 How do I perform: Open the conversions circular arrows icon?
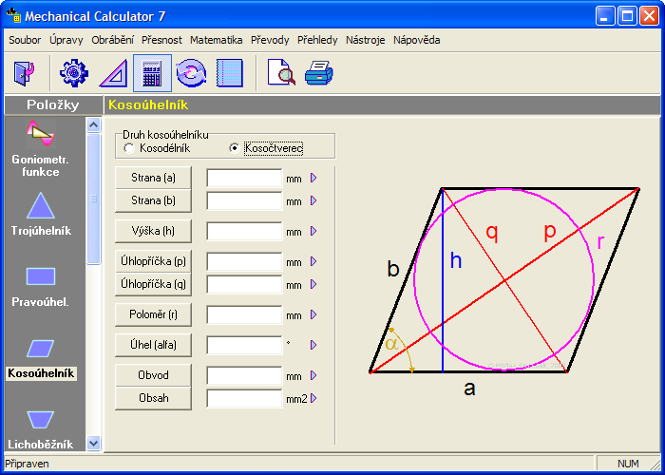[191, 73]
